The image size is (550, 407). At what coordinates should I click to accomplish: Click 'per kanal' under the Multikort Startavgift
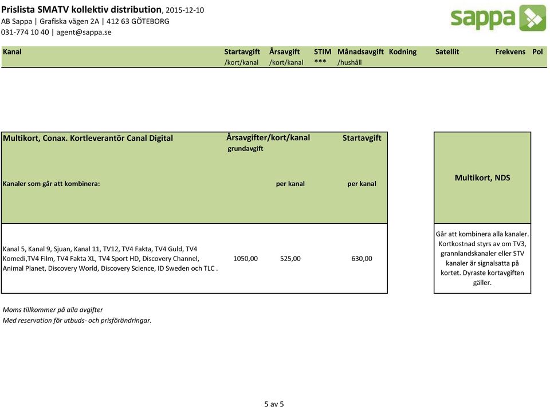(x=362, y=184)
